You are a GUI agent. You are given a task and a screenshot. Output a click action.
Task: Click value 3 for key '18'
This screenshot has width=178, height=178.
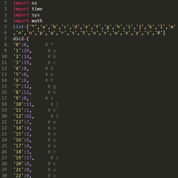[28, 152]
